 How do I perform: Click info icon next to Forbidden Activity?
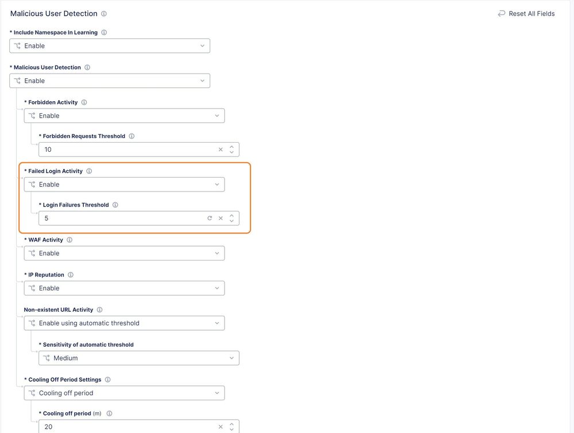pos(84,102)
